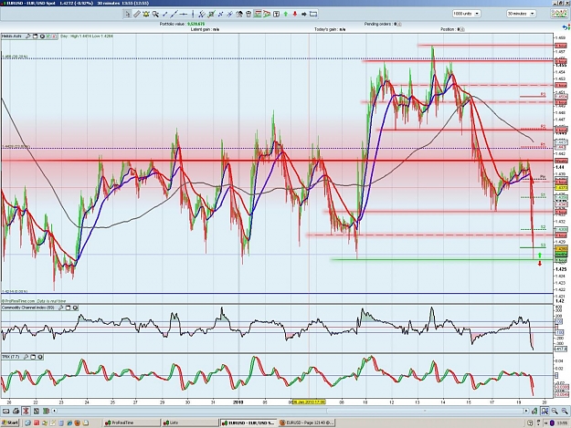This screenshot has height=428, width=571.
Task: Click the Today's gain label
Action: [x=326, y=29]
